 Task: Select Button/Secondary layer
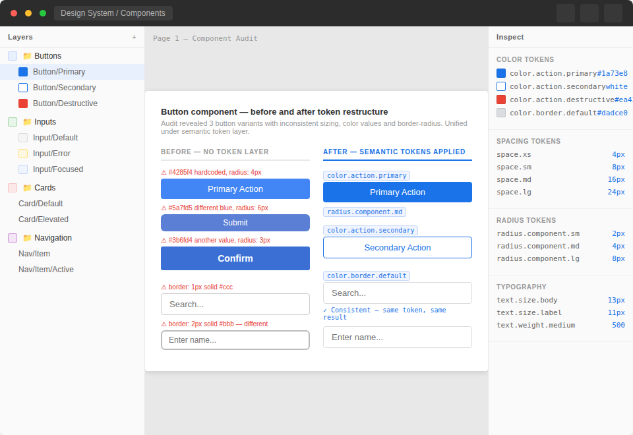pos(73,88)
